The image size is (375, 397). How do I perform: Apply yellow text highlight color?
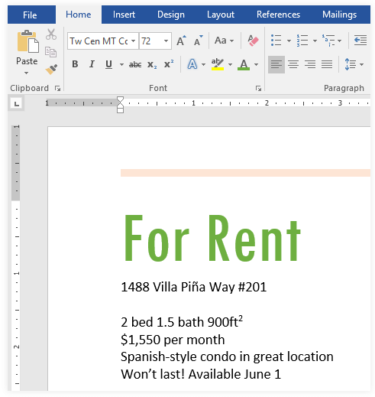(x=218, y=64)
